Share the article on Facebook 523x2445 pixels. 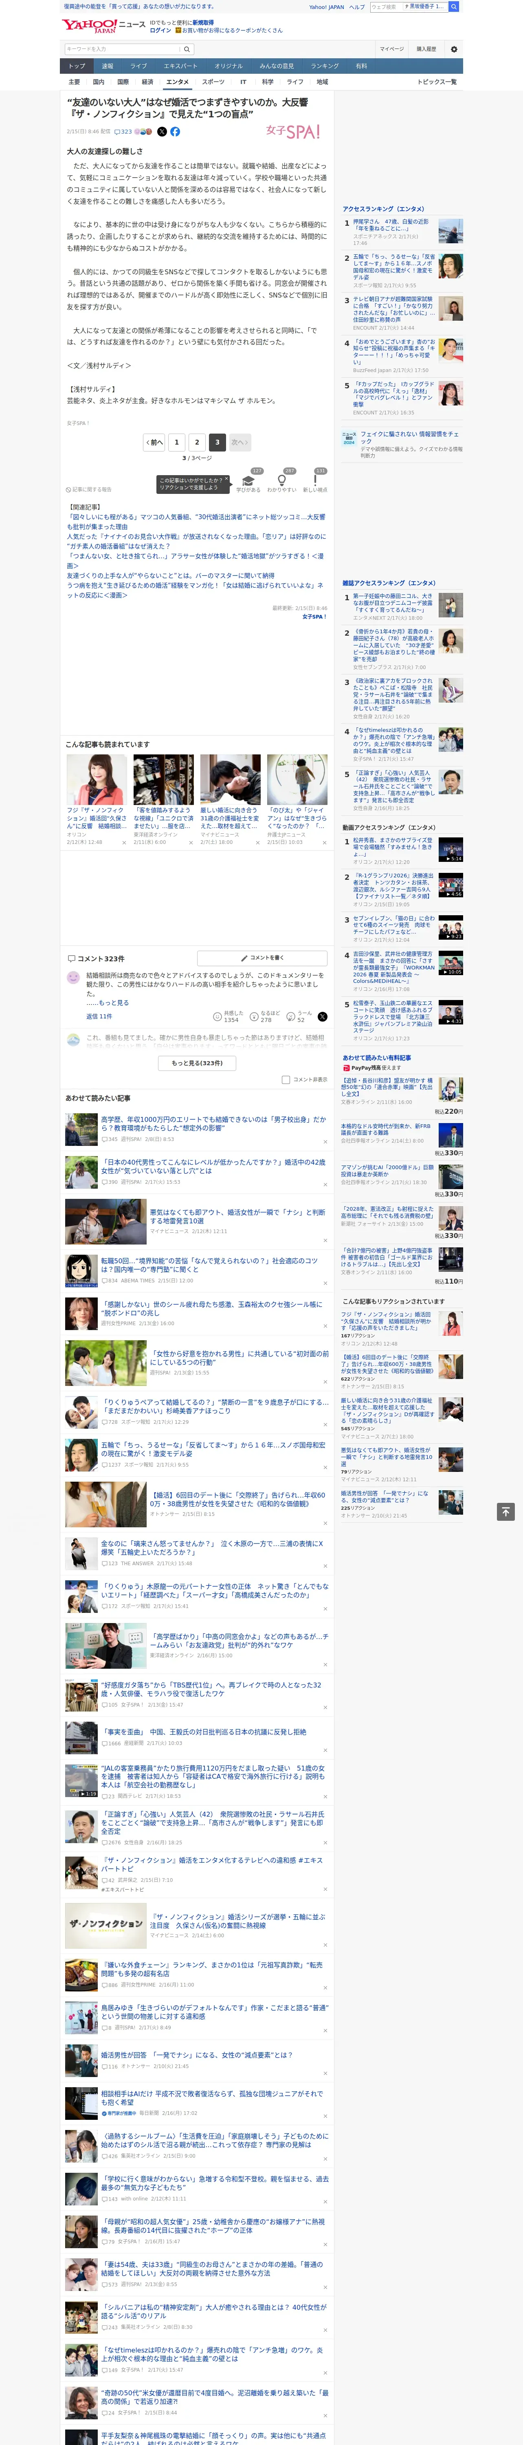175,132
